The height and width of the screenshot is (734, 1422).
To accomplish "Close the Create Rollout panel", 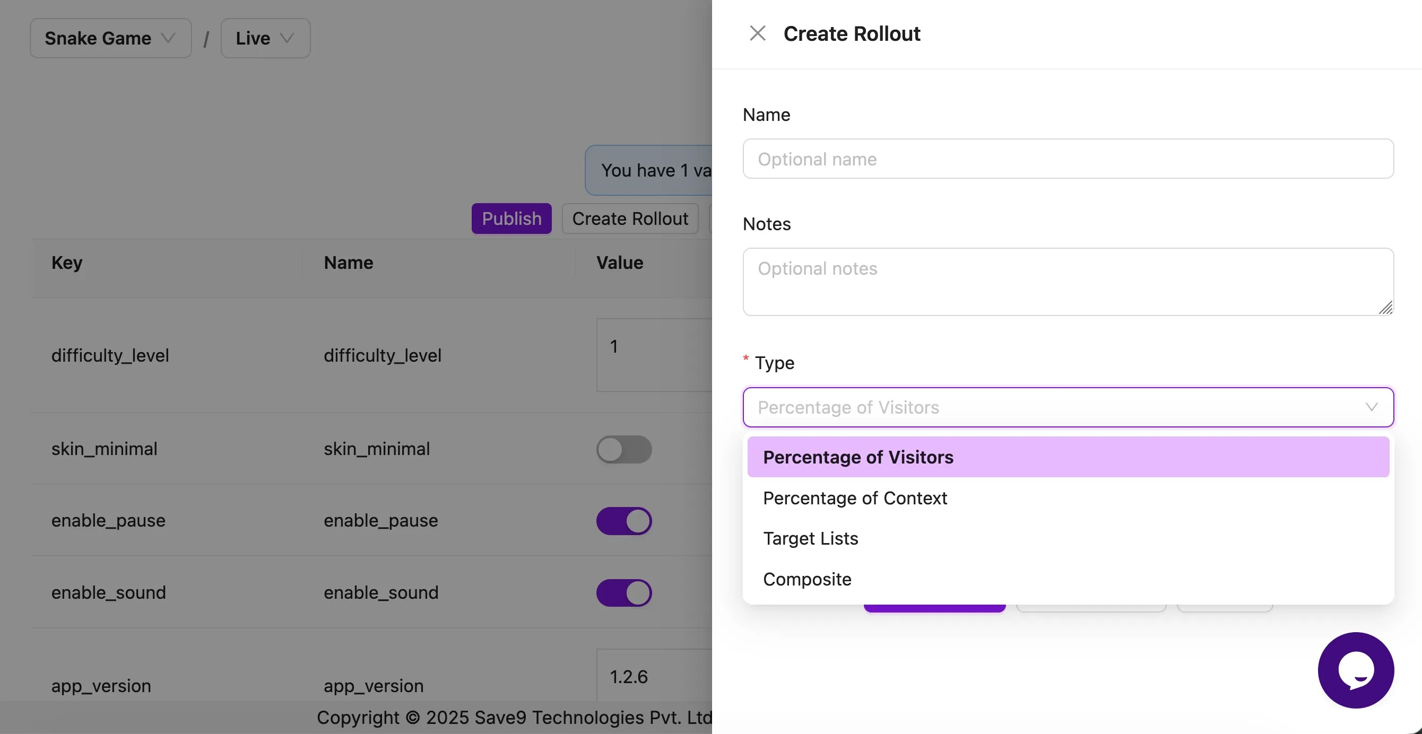I will click(x=757, y=33).
